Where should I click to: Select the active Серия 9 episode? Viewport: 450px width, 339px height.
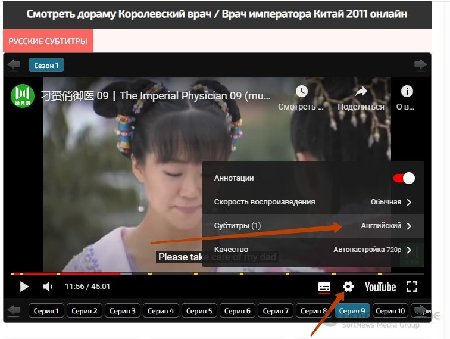pyautogui.click(x=352, y=311)
